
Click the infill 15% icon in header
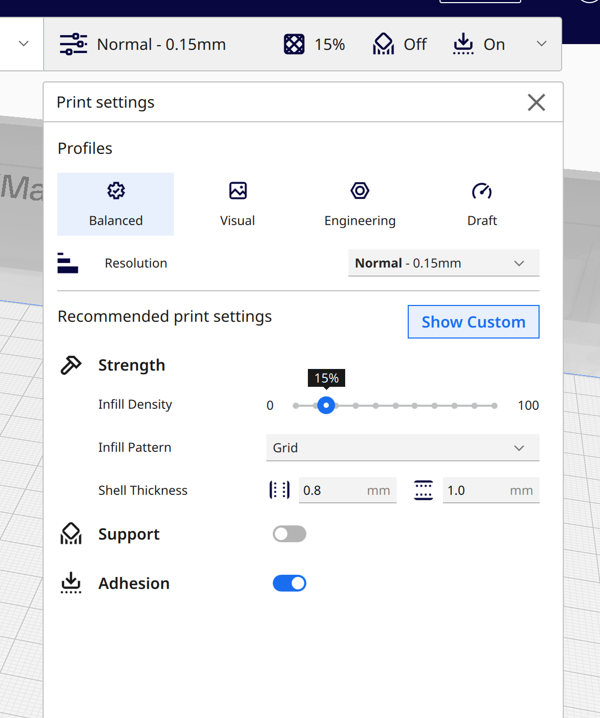(294, 44)
